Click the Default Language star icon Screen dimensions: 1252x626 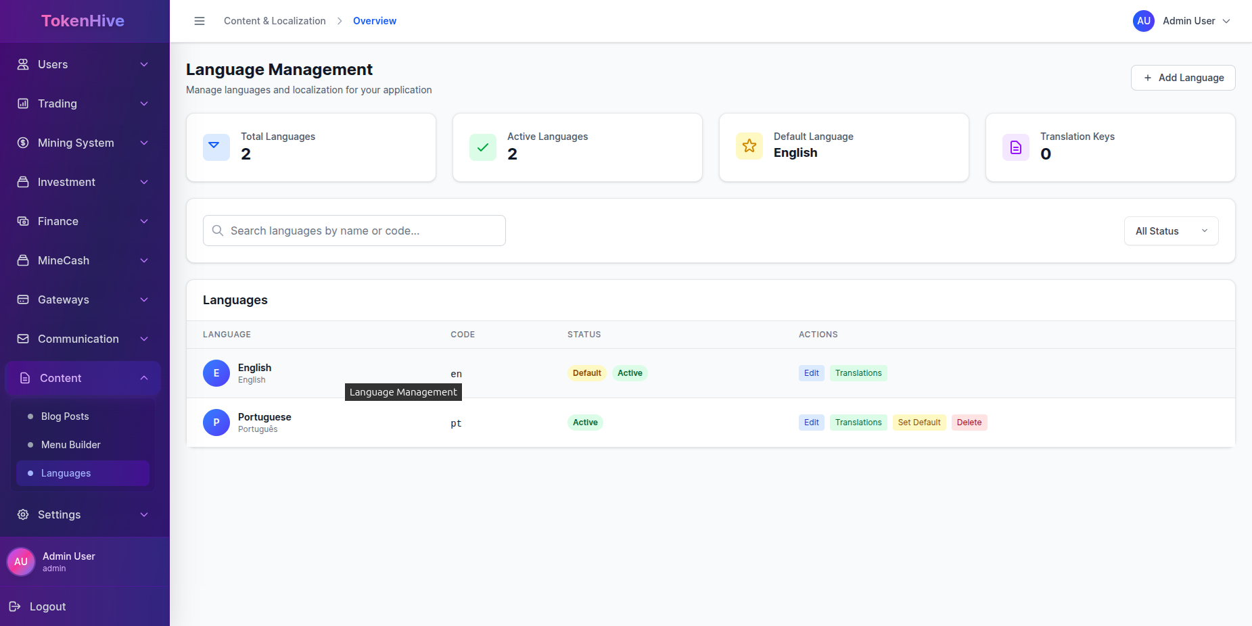click(x=749, y=146)
